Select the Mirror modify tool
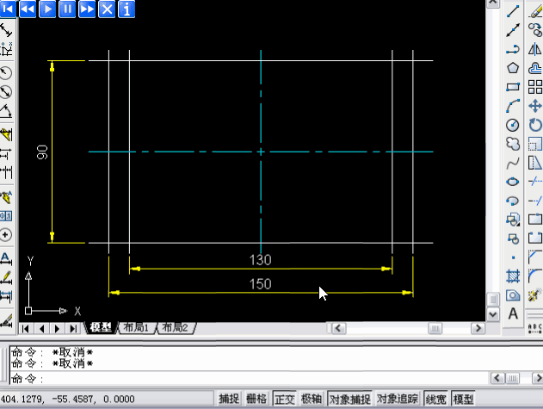 tap(534, 48)
